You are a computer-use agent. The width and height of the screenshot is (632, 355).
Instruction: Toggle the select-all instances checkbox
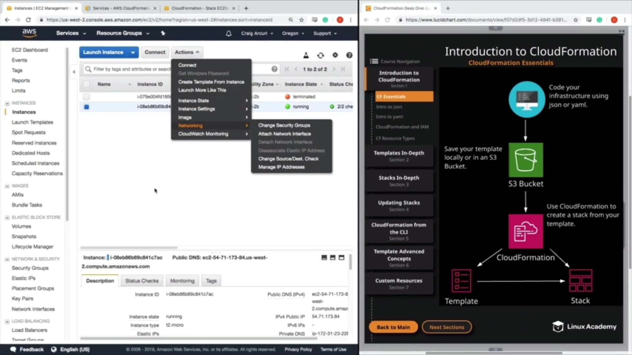87,84
